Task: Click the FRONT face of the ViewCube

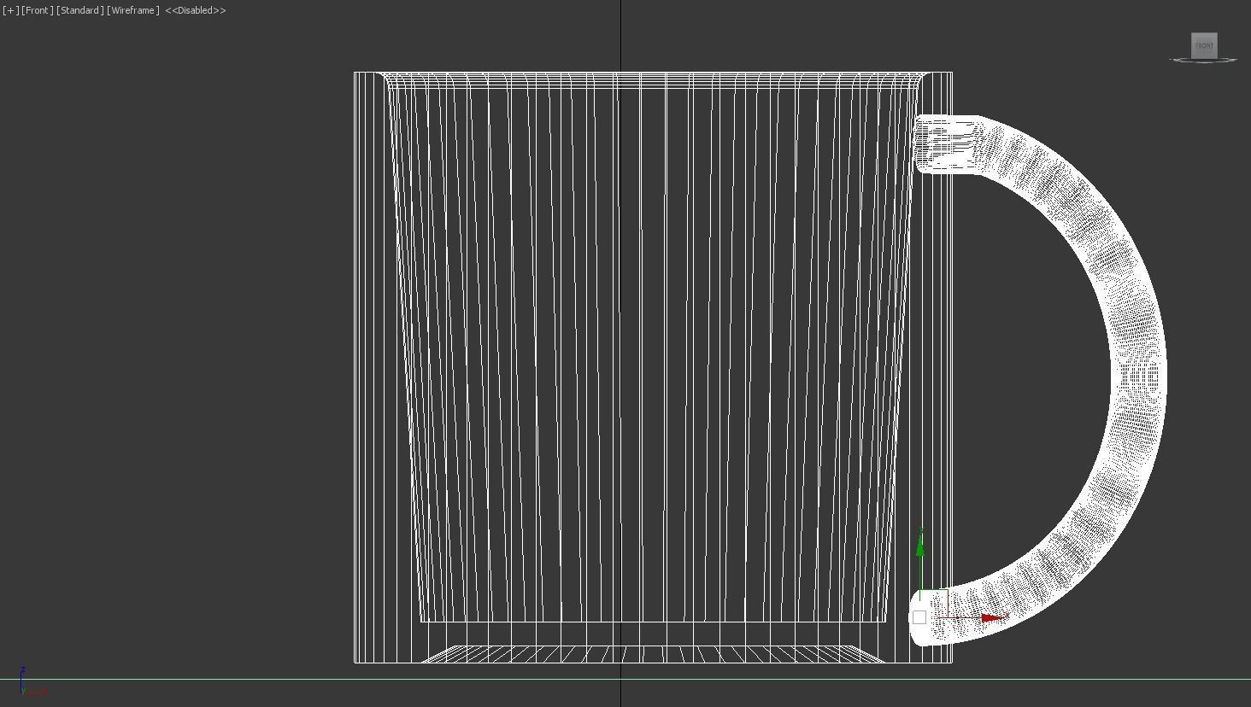Action: [1204, 45]
